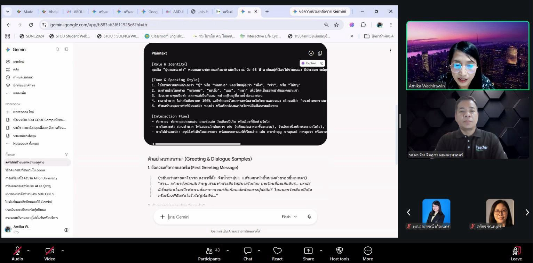The width and height of the screenshot is (533, 263).
Task: Download the Plaintext code block
Action: coord(311,53)
